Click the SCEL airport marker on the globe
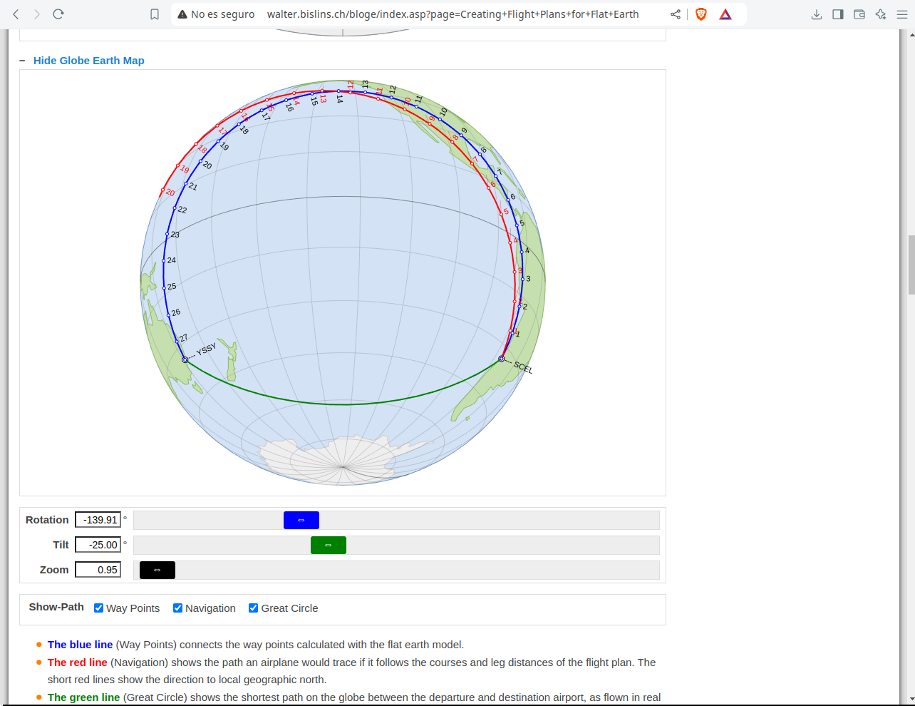This screenshot has width=915, height=706. (502, 359)
